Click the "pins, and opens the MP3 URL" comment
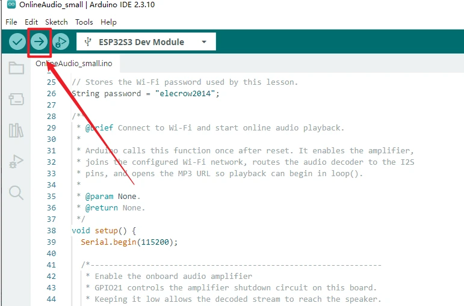The height and width of the screenshot is (306, 464). (220, 174)
